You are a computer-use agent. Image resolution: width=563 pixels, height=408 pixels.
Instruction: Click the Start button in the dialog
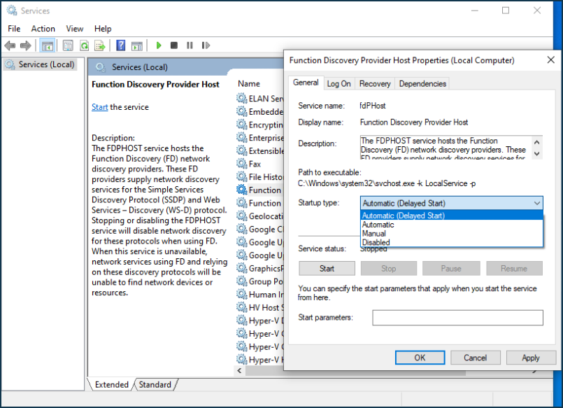point(327,268)
